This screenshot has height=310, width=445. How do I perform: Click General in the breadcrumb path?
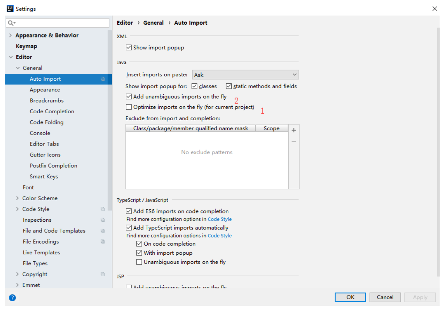click(x=153, y=23)
